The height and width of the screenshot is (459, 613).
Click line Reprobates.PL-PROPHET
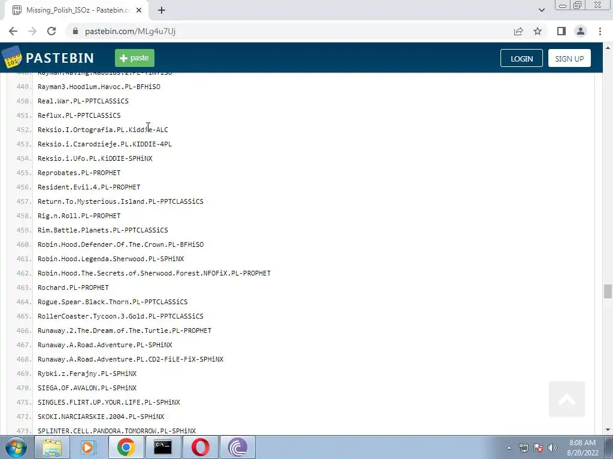pyautogui.click(x=79, y=173)
